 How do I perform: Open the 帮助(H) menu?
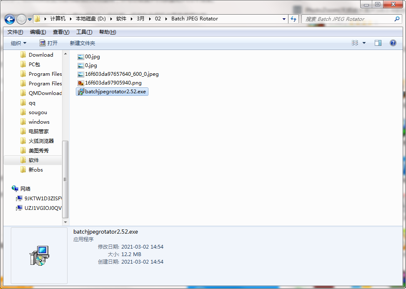click(108, 32)
